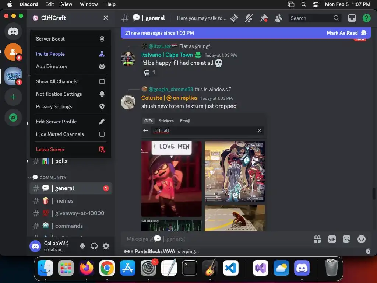
Task: Open the memes channel
Action: 70,201
